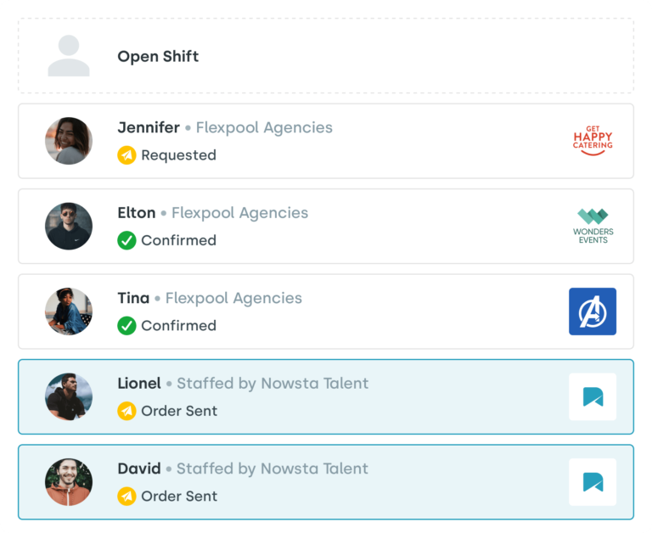Click Lionel's yellow Order Sent icon

point(126,411)
